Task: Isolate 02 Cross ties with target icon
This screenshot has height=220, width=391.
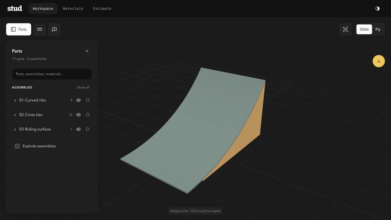Action: point(88,115)
